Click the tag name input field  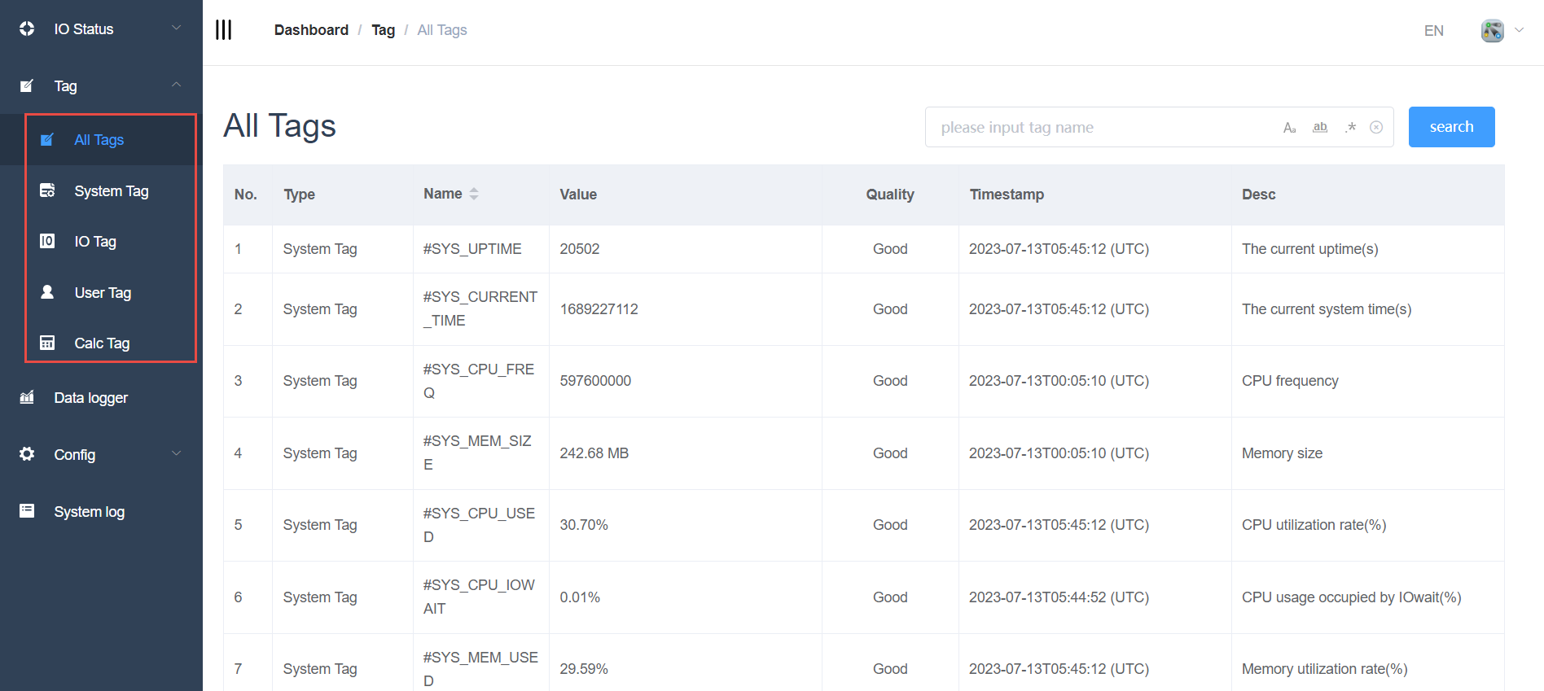[x=1099, y=128]
